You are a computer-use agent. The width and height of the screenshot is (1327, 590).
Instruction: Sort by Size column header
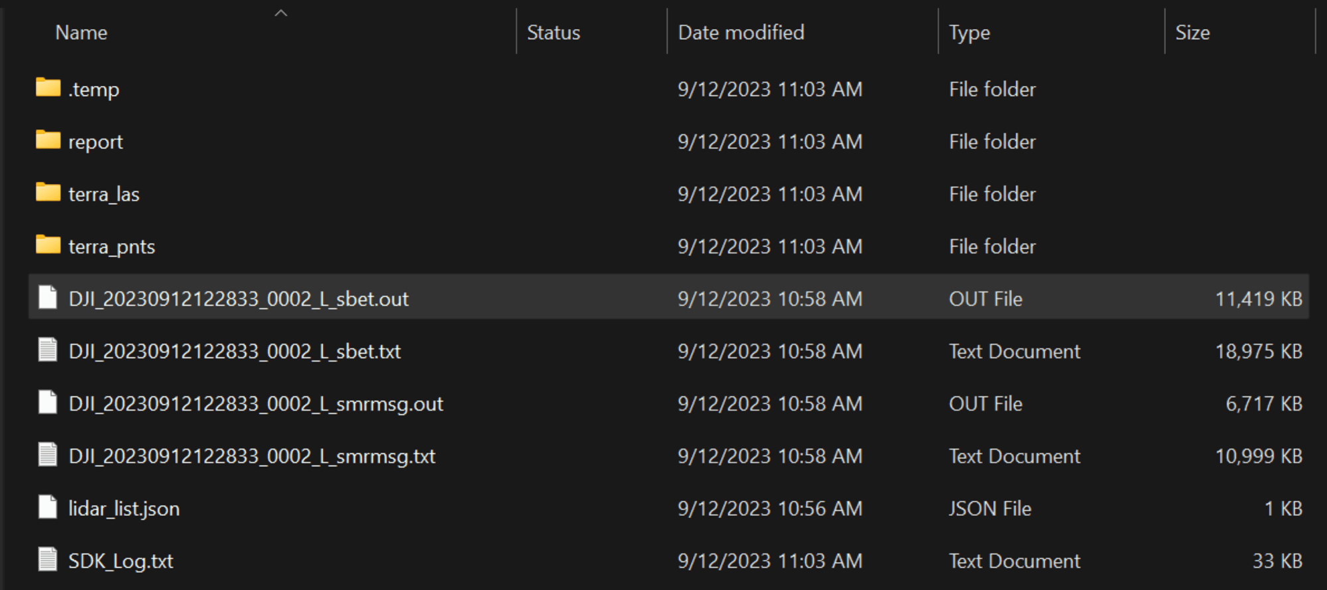click(1192, 32)
